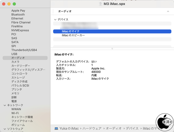
Task: Select FireWire in the sidebar
Action: [x=17, y=27]
